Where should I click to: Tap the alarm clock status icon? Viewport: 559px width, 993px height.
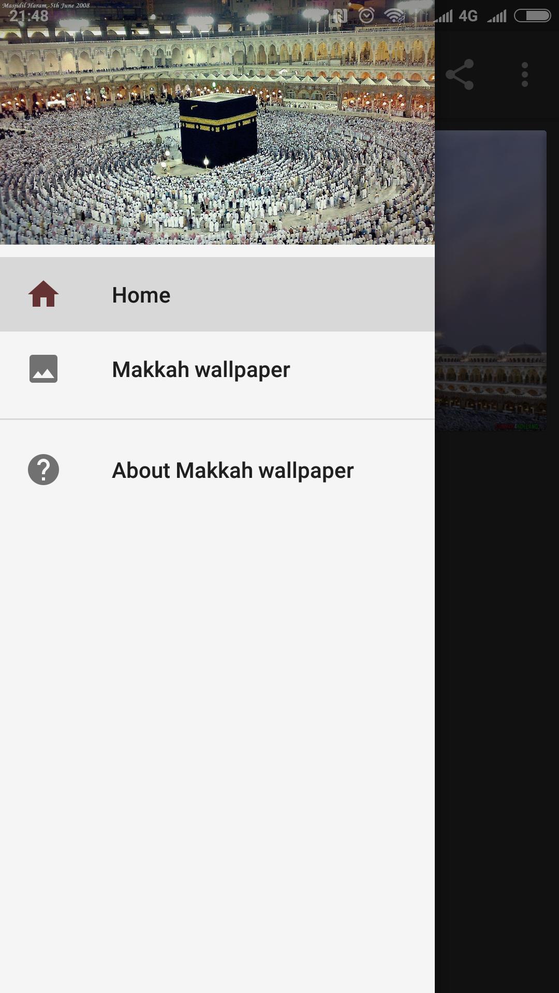(x=366, y=16)
